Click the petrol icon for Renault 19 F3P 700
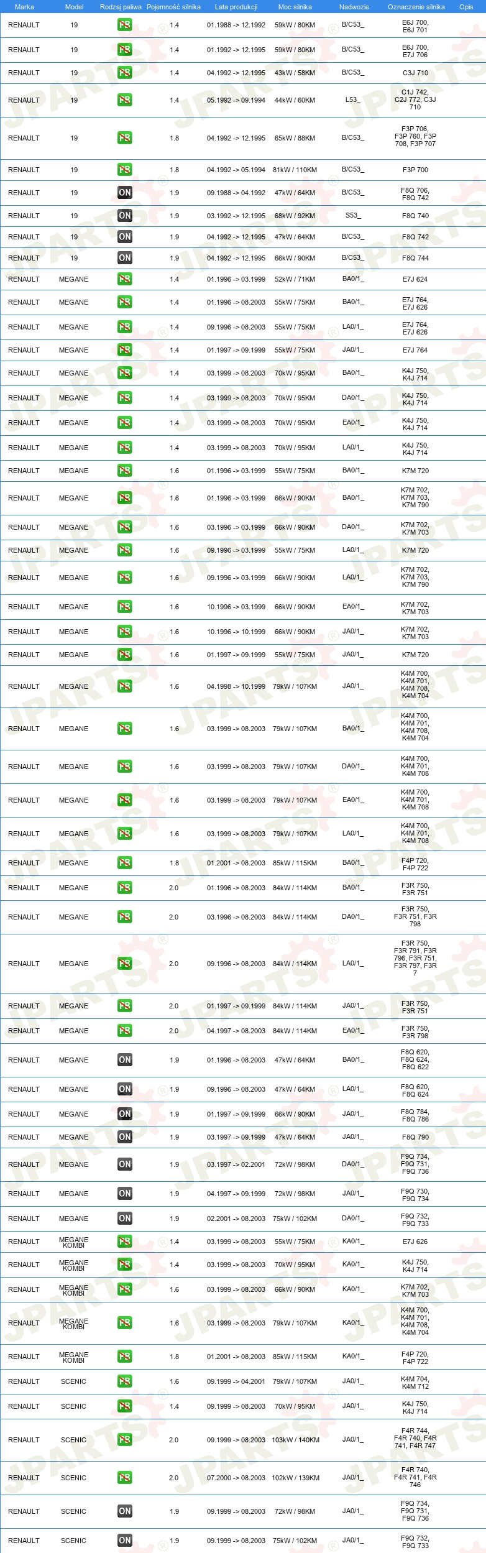Image resolution: width=486 pixels, height=1553 pixels. [x=124, y=170]
